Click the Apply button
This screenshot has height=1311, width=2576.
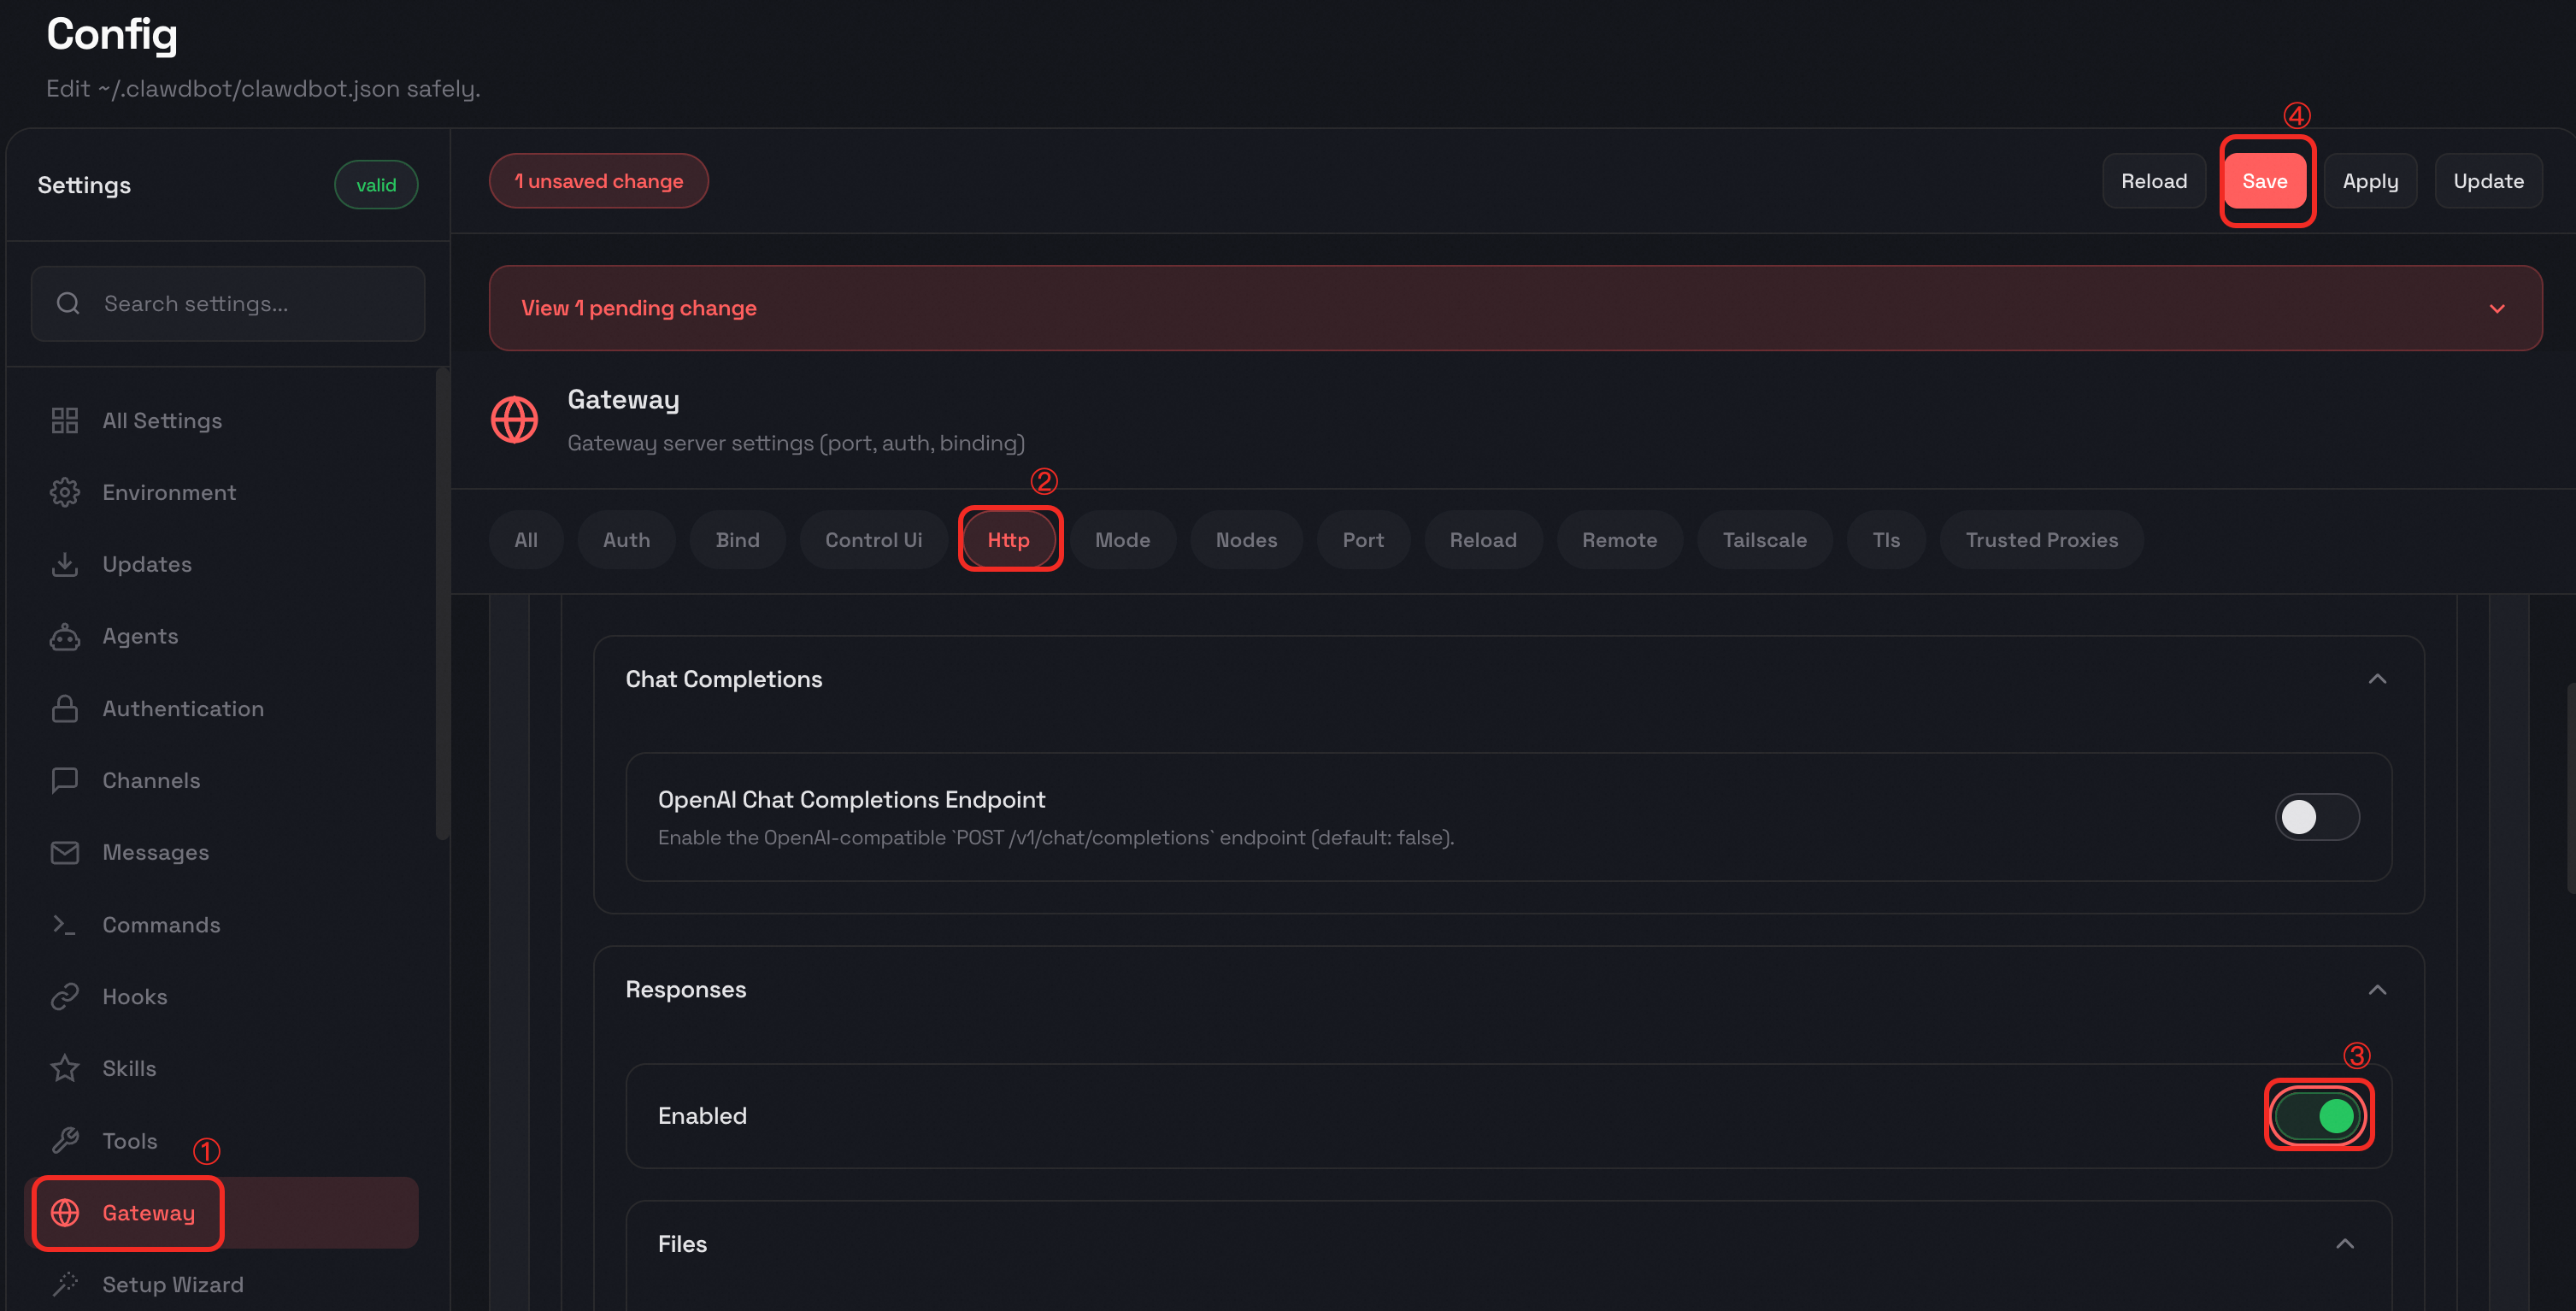[x=2369, y=181]
